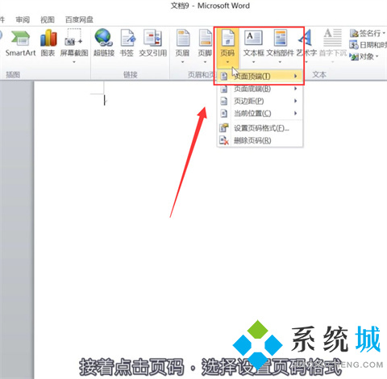Insert 艺术字 WordArt
The width and height of the screenshot is (387, 379).
(x=306, y=43)
